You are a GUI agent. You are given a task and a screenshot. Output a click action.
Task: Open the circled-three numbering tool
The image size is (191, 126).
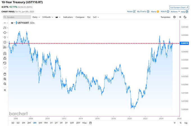(x=5, y=42)
